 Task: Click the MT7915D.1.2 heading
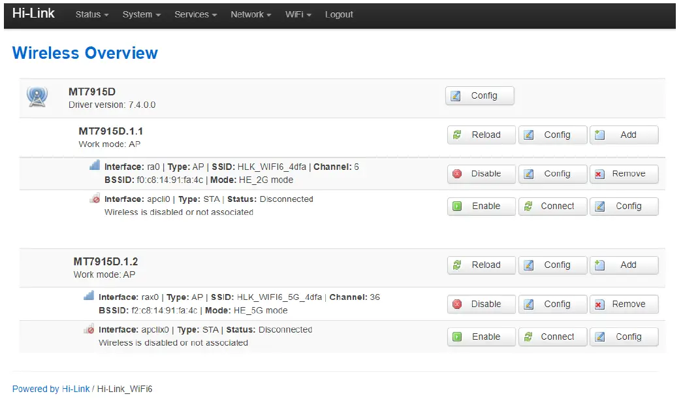105,261
